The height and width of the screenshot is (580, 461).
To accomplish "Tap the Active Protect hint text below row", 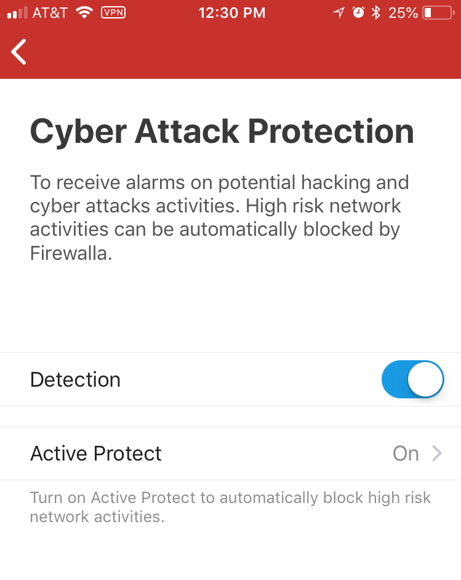I will (230, 507).
